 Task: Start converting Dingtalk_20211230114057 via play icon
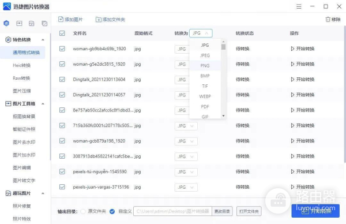pyautogui.click(x=292, y=95)
